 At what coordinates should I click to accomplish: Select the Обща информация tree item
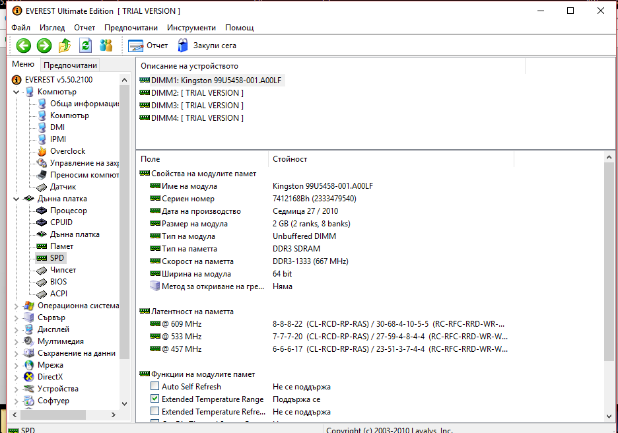(84, 104)
